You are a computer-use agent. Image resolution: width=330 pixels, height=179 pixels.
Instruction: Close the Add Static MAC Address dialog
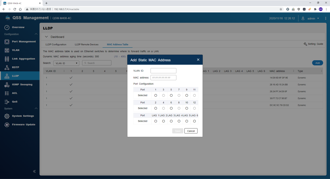pyautogui.click(x=198, y=60)
